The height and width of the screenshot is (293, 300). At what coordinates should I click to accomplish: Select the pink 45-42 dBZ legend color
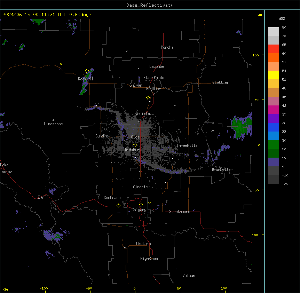pos(274,101)
